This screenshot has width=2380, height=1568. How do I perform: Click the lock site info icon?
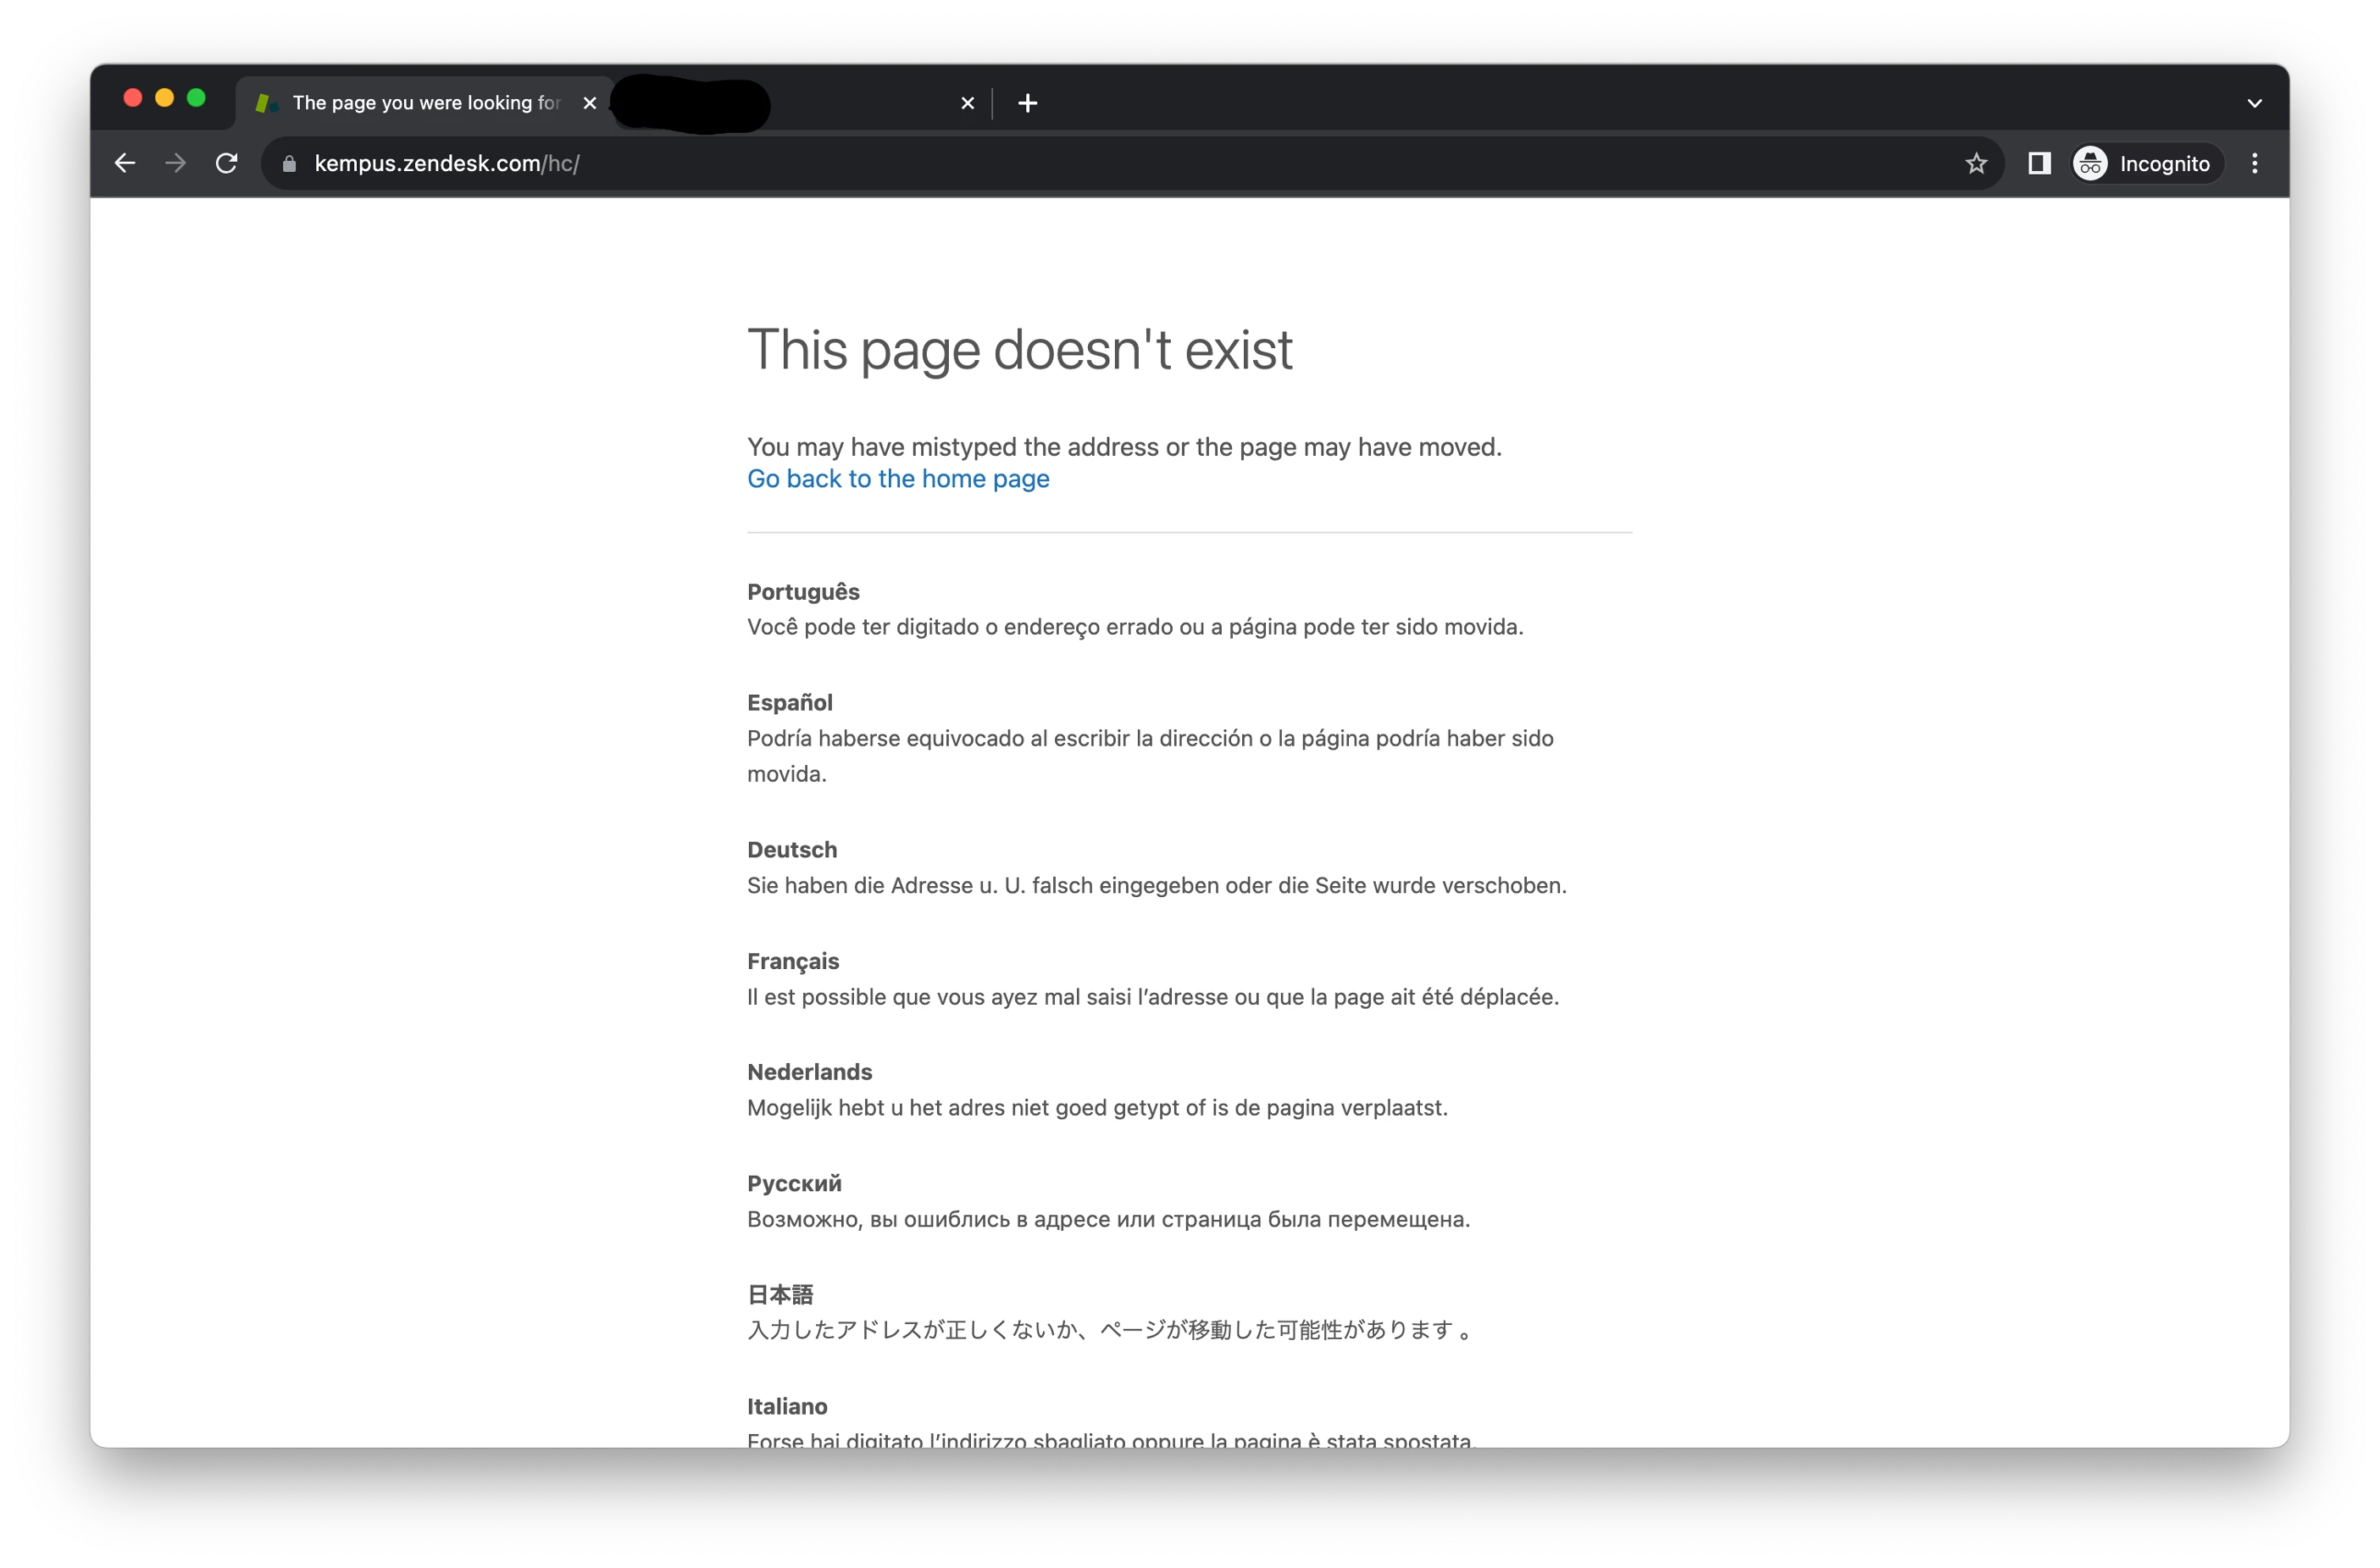pyautogui.click(x=290, y=164)
